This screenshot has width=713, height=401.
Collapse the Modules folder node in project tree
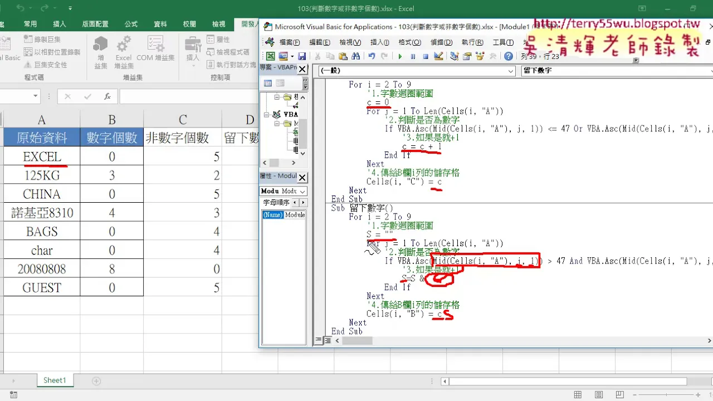click(277, 124)
